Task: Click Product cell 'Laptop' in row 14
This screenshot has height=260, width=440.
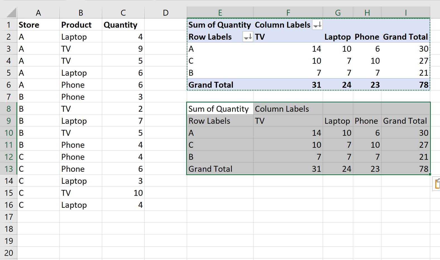Action: point(81,181)
